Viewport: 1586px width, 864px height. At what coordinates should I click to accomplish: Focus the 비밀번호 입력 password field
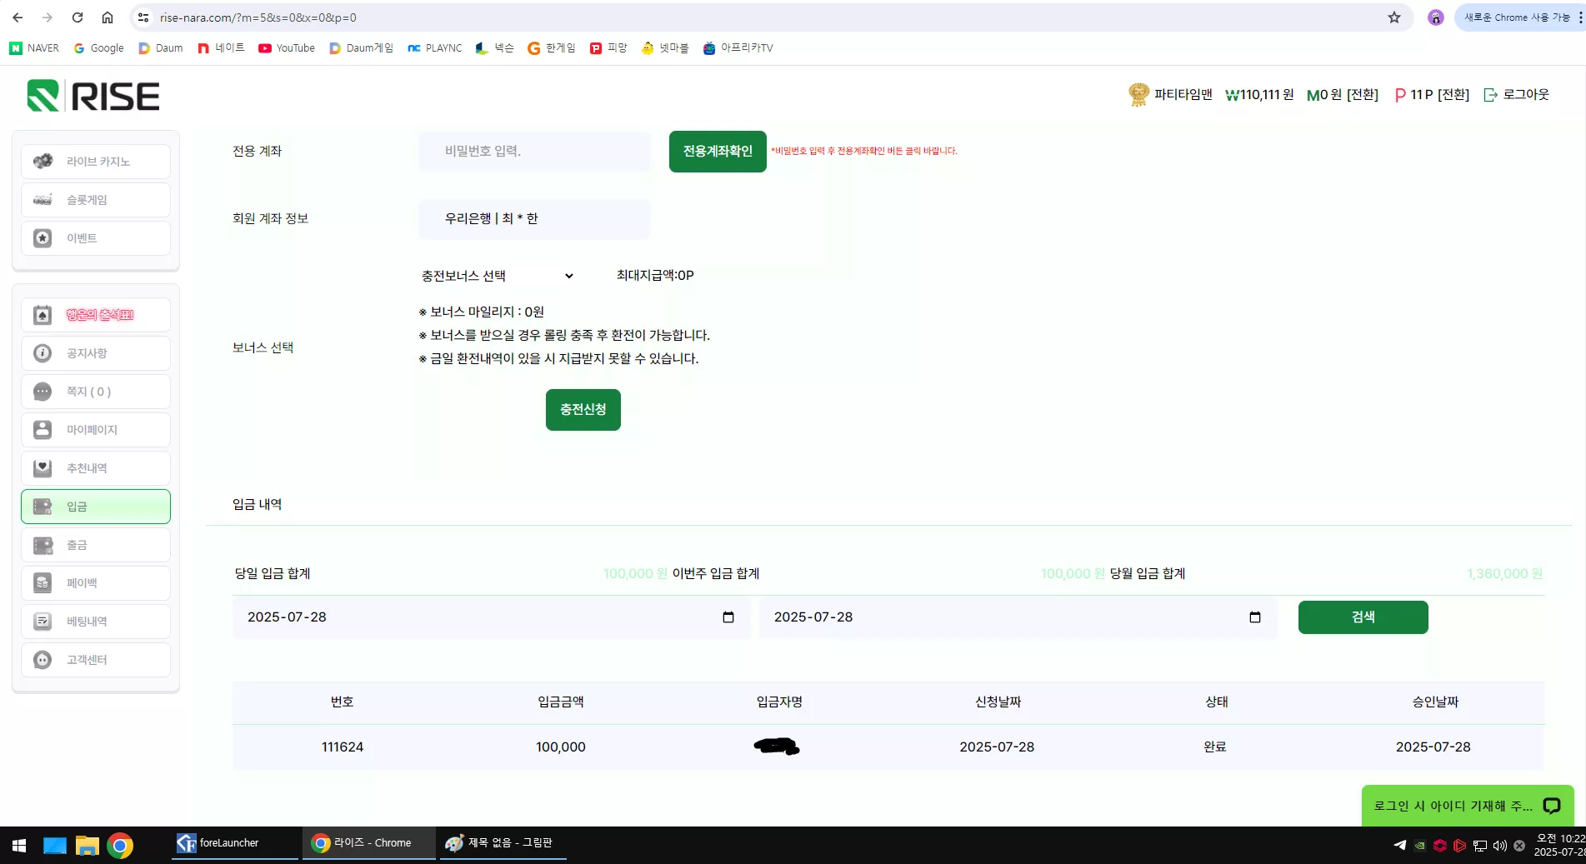point(534,152)
